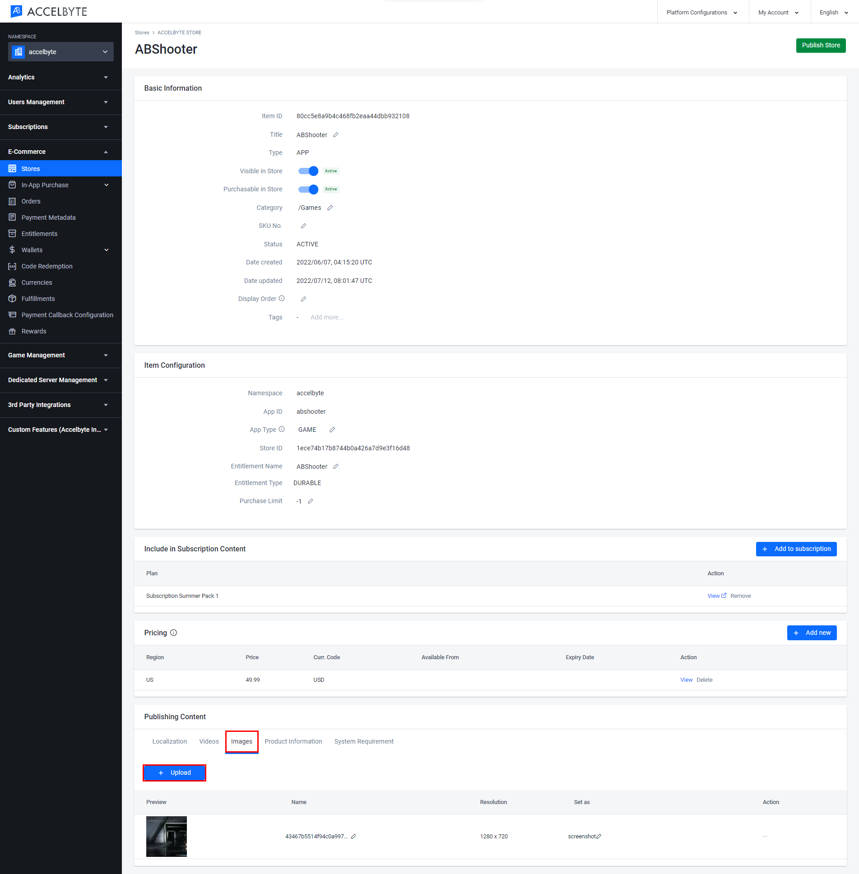This screenshot has width=859, height=874.
Task: Expand Dedicated Server Management section
Action: (61, 380)
